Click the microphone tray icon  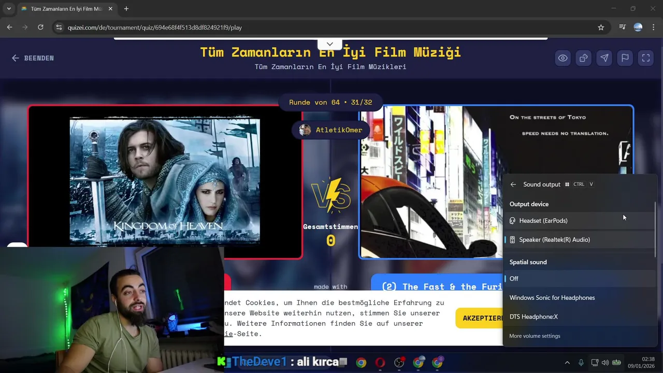(x=581, y=363)
